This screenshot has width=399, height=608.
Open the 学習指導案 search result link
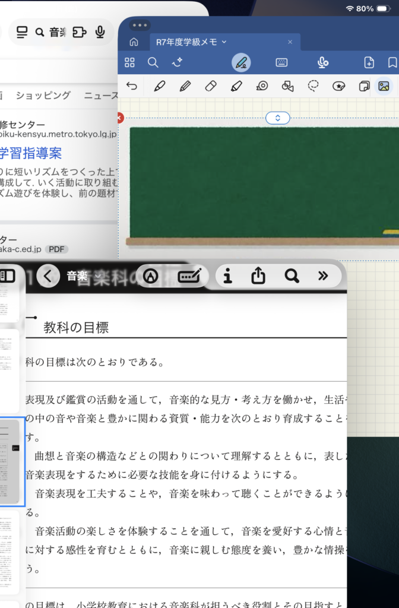(x=30, y=153)
